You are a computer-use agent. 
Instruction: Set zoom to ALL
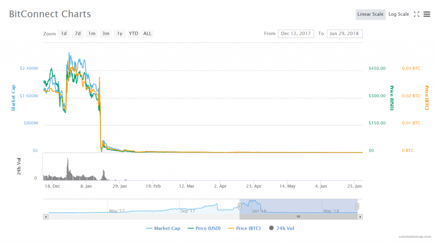[x=147, y=34]
